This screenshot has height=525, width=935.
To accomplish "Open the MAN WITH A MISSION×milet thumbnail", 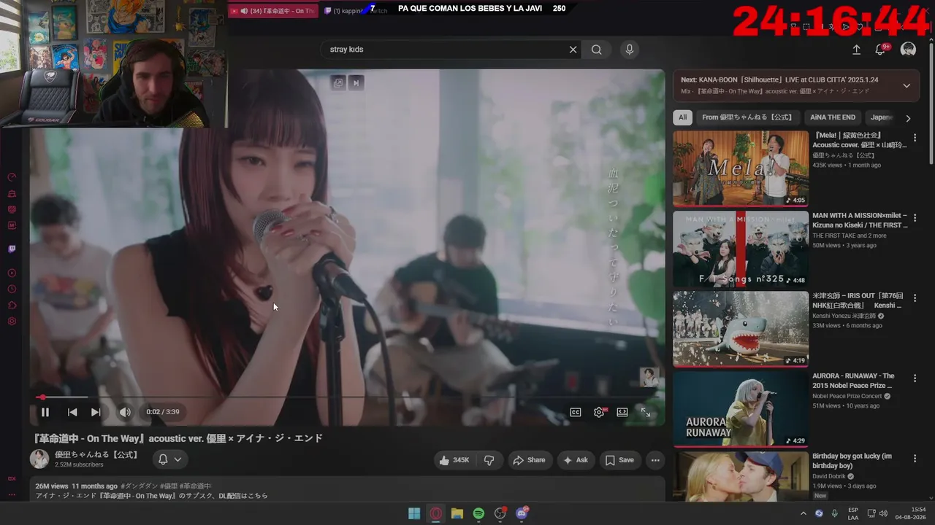I will tap(741, 249).
